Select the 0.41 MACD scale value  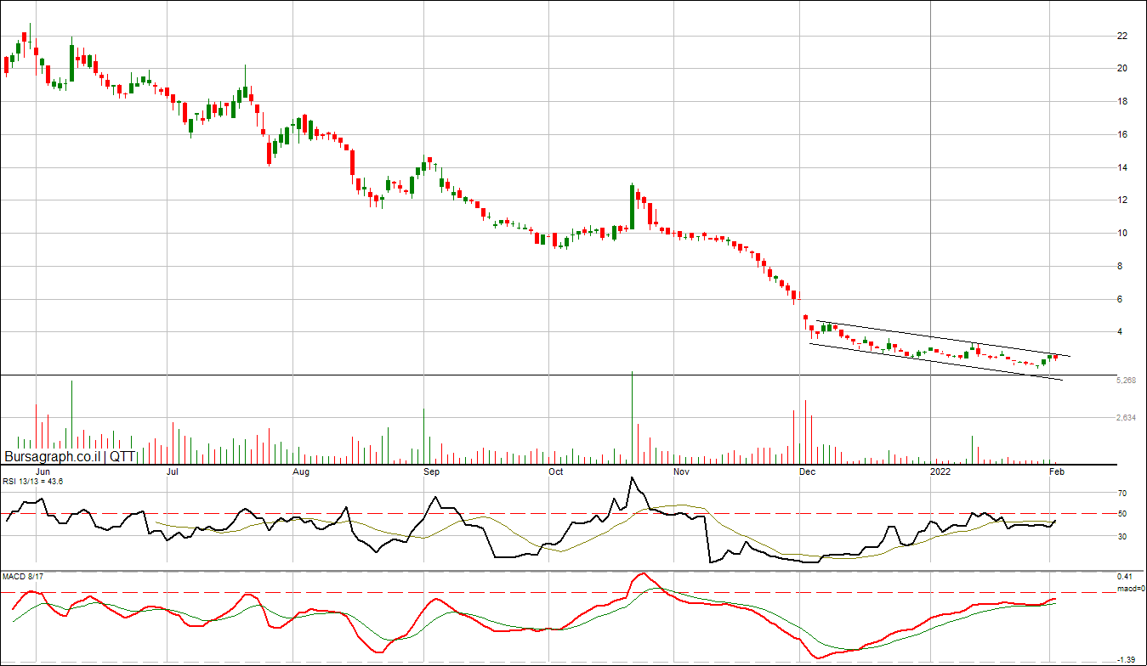[x=1126, y=578]
